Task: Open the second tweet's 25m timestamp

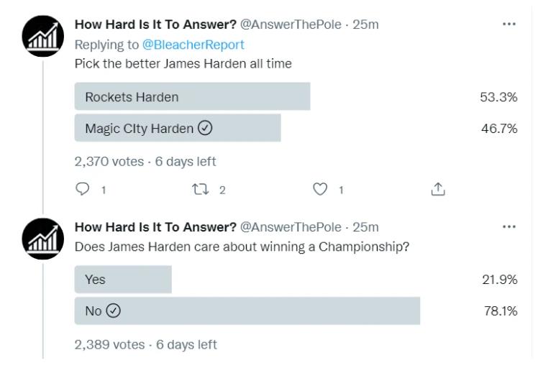Action: 366,227
